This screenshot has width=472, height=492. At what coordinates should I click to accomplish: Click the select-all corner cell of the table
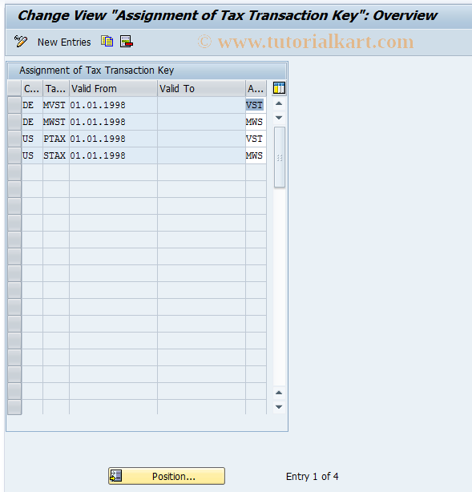point(14,88)
